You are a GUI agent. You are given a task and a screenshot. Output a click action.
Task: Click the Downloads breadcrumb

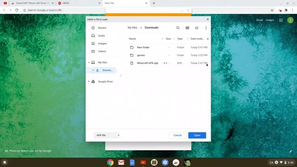[x=151, y=28]
